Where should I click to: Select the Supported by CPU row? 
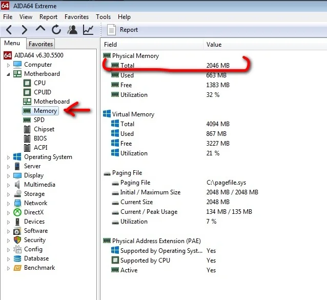[163, 261]
